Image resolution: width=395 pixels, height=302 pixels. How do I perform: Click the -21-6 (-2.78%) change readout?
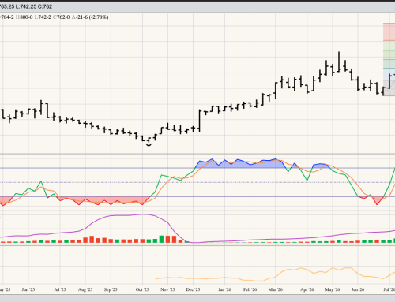(90, 17)
